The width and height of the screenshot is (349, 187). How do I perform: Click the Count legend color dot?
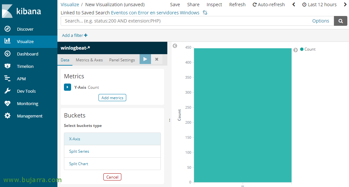click(302, 49)
